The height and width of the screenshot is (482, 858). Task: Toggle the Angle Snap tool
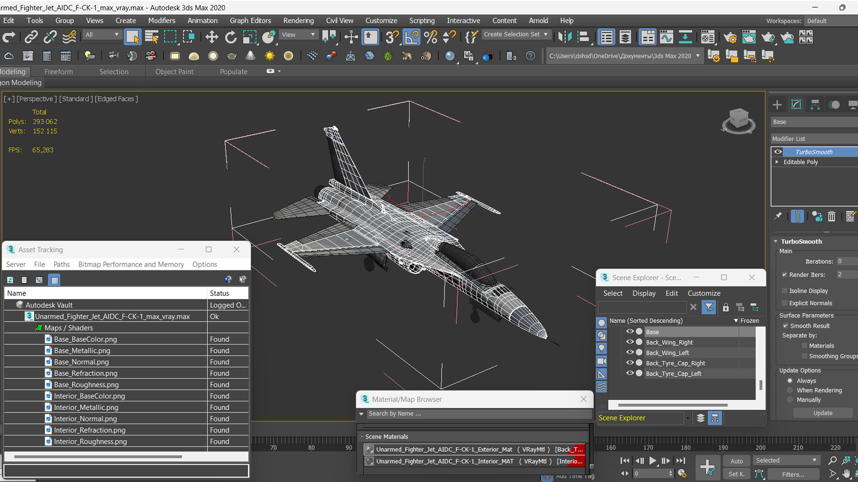(412, 37)
